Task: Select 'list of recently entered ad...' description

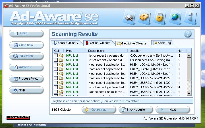Action: coord(107,87)
